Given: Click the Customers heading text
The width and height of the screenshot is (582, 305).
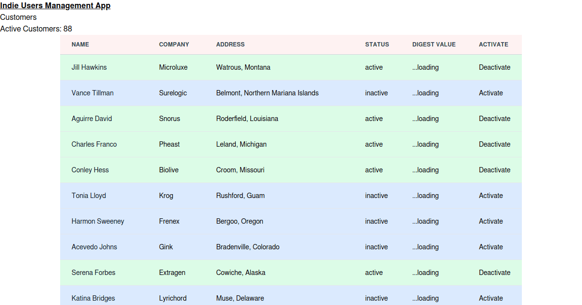Looking at the screenshot, I should [18, 17].
